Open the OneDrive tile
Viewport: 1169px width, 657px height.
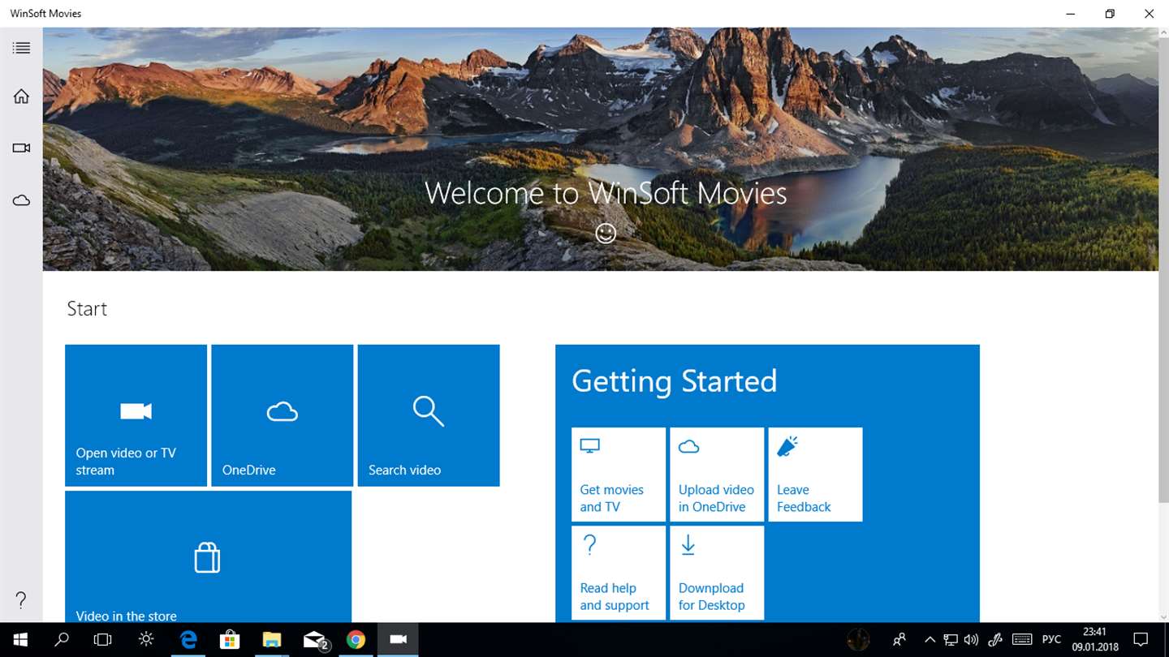click(x=283, y=415)
